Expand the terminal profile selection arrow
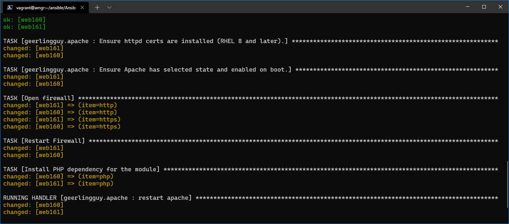This screenshot has height=224, width=509. pyautogui.click(x=109, y=7)
